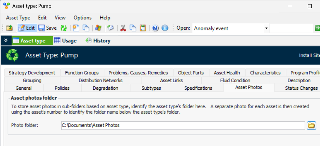Click the open-folder icon at toolbar start

(9, 28)
